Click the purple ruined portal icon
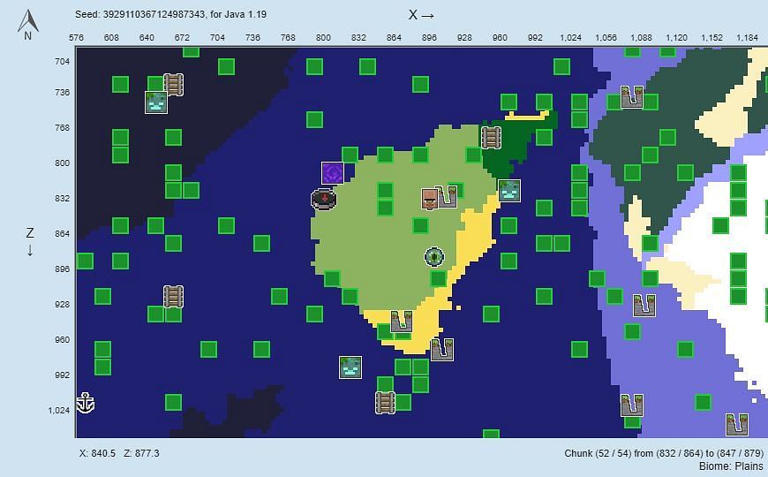768x477 pixels. [x=333, y=173]
